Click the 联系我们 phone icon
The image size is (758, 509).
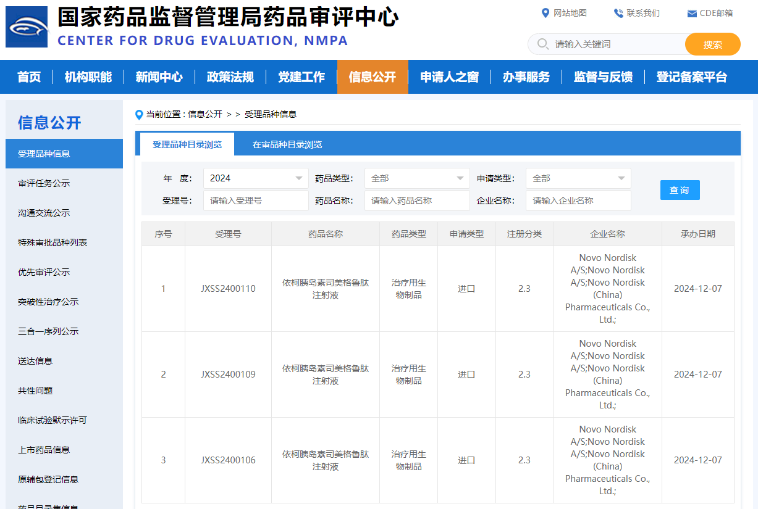click(x=618, y=13)
